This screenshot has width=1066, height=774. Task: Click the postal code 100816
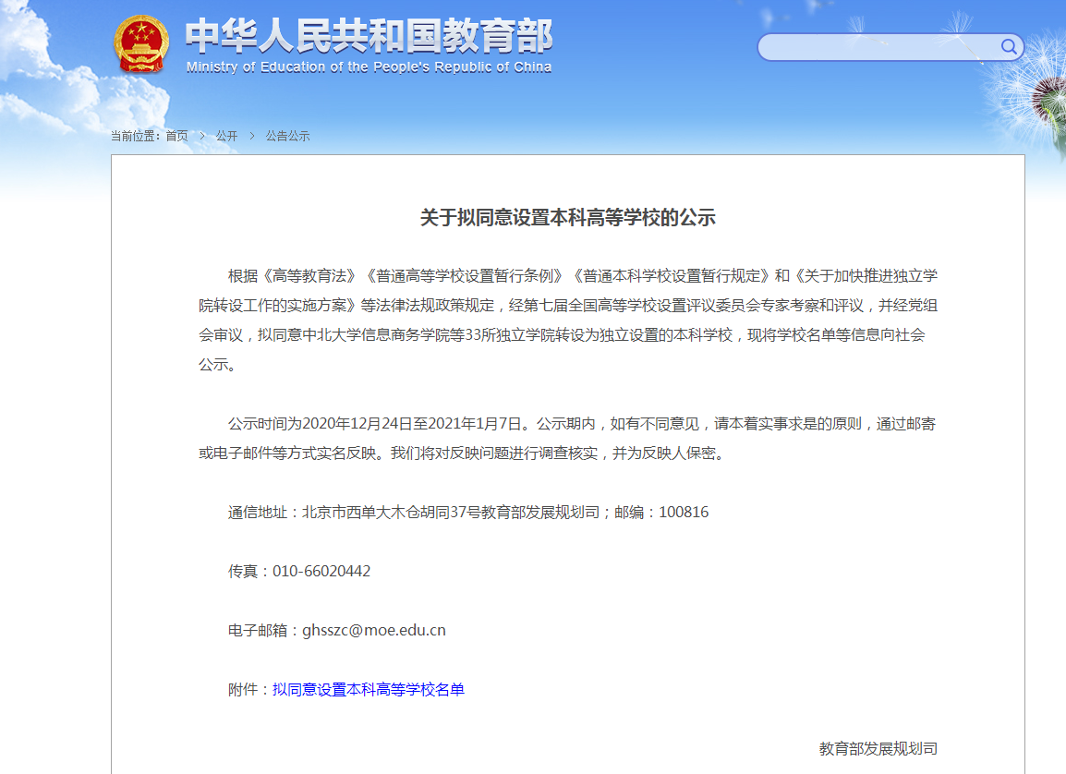[x=684, y=513]
